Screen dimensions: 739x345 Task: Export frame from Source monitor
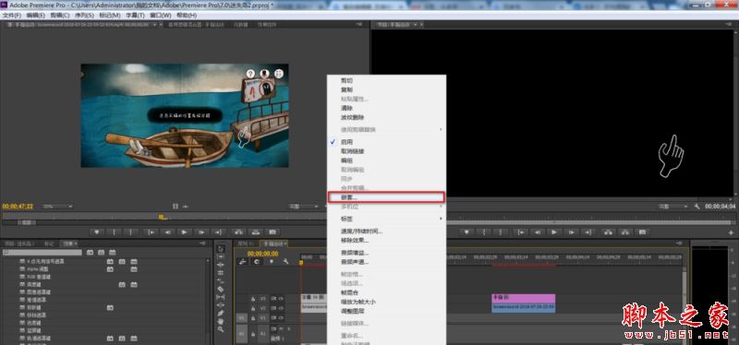[x=272, y=232]
